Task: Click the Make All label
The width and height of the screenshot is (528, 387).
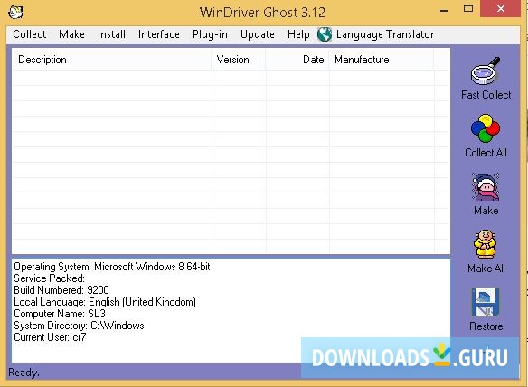Action: coord(486,269)
